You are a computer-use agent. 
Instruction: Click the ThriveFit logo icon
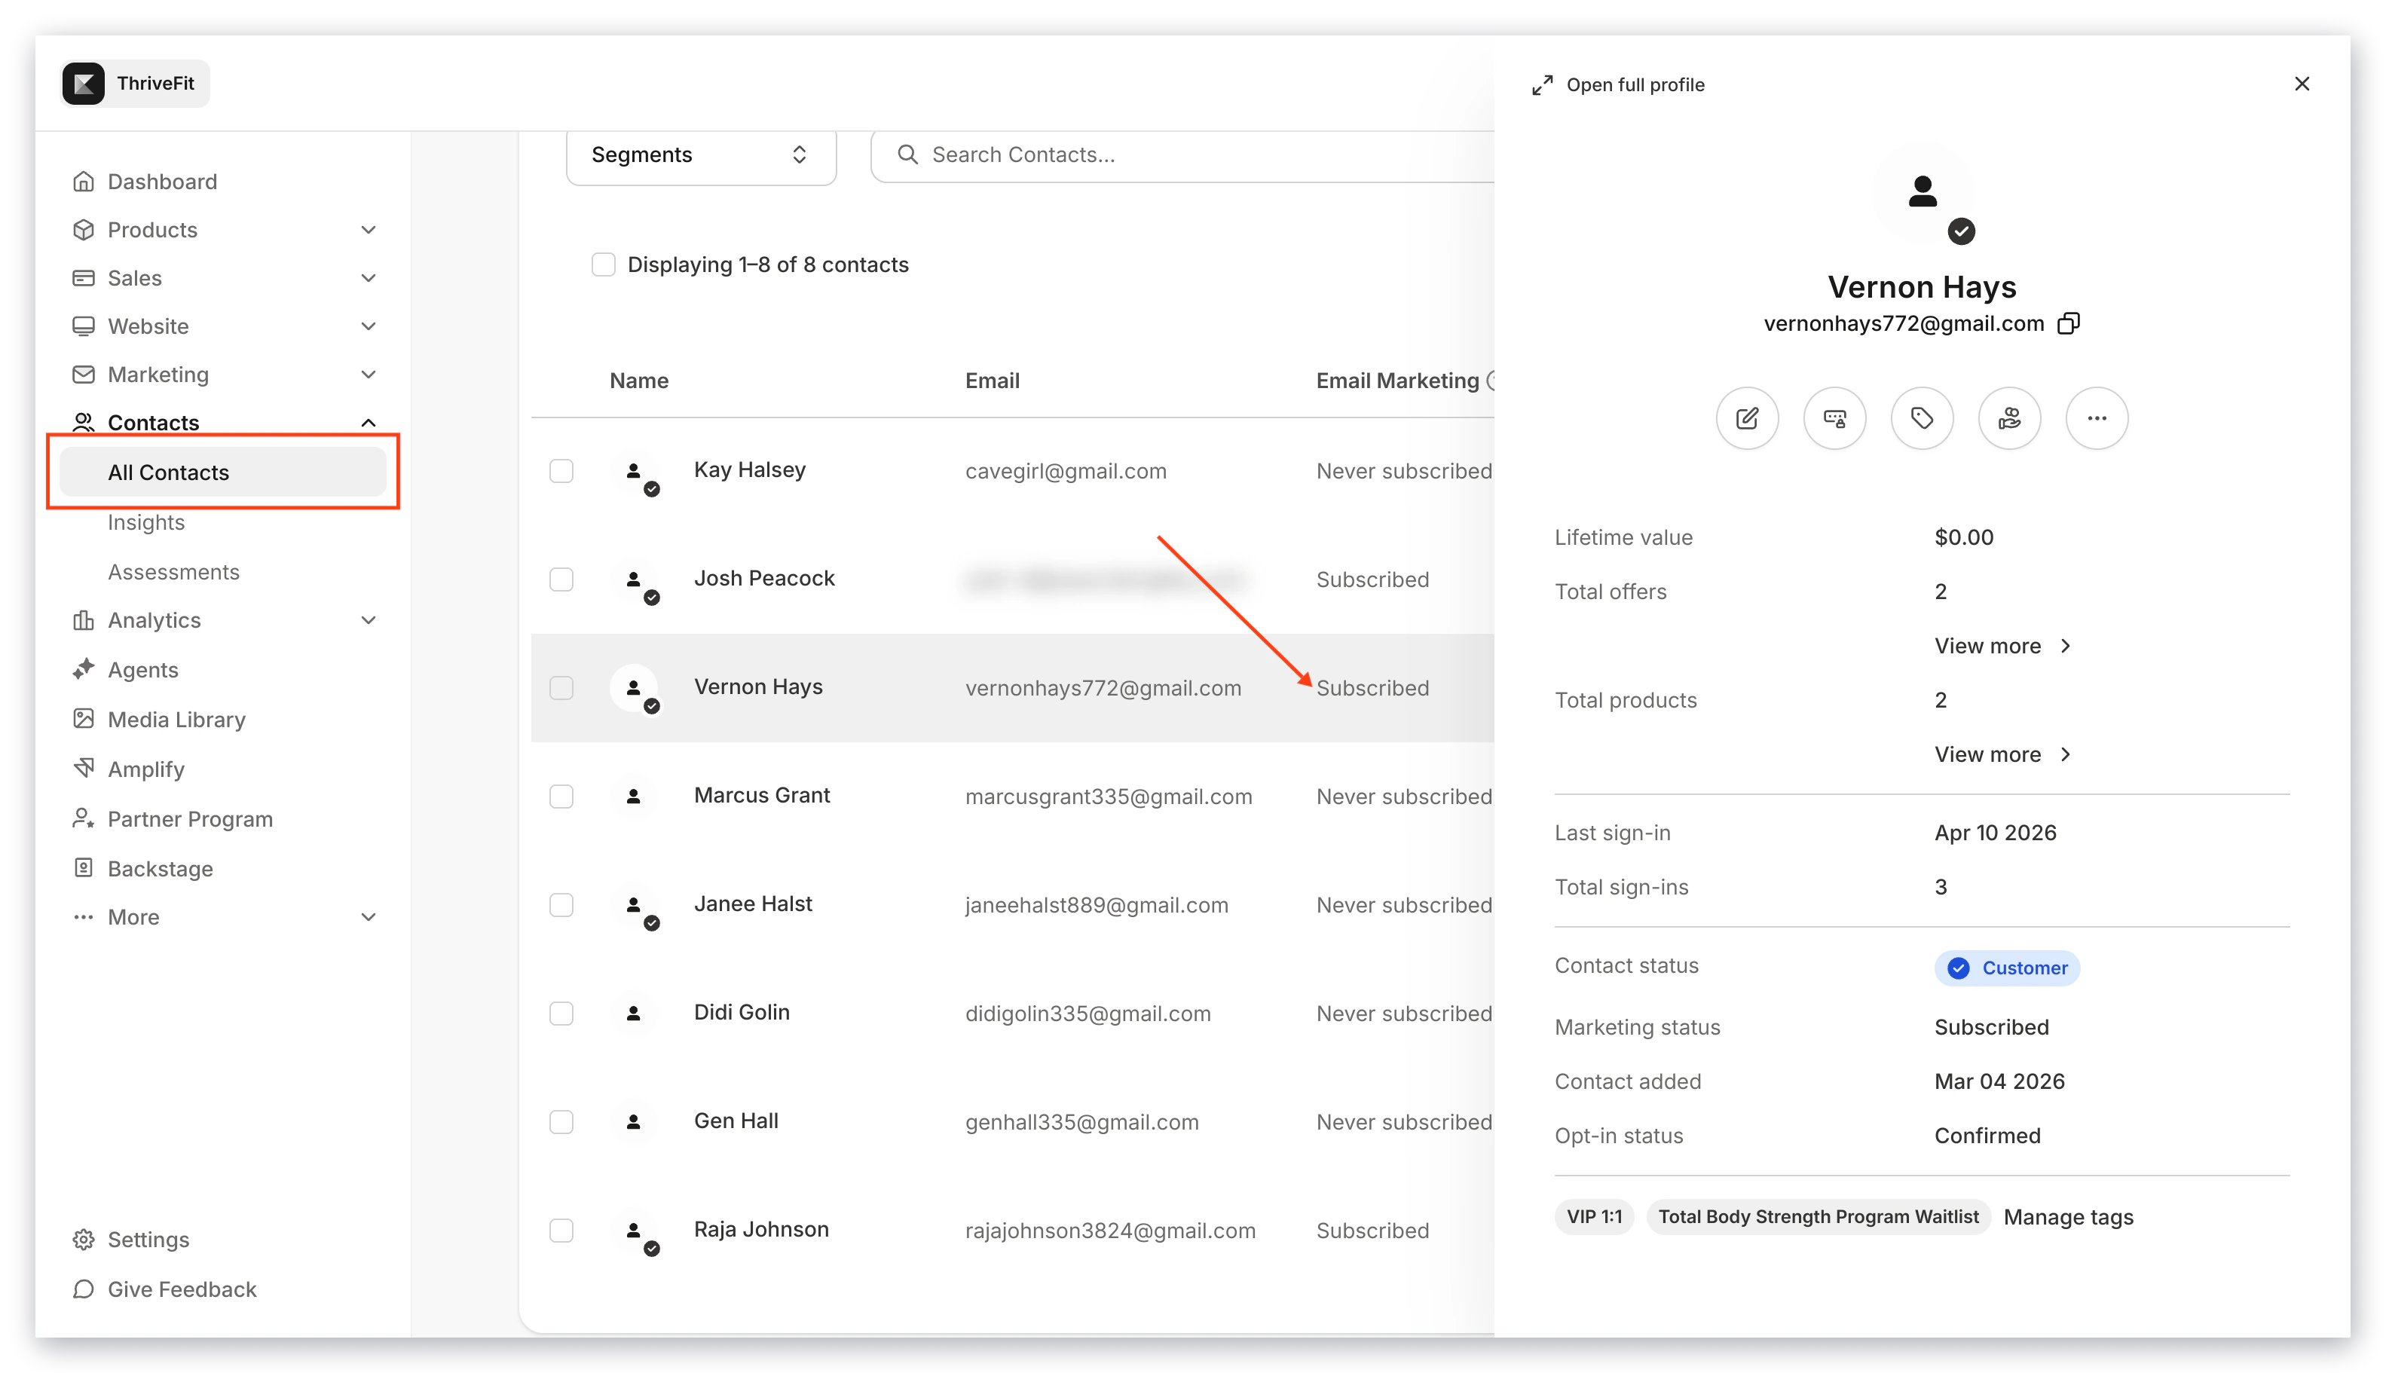tap(84, 84)
